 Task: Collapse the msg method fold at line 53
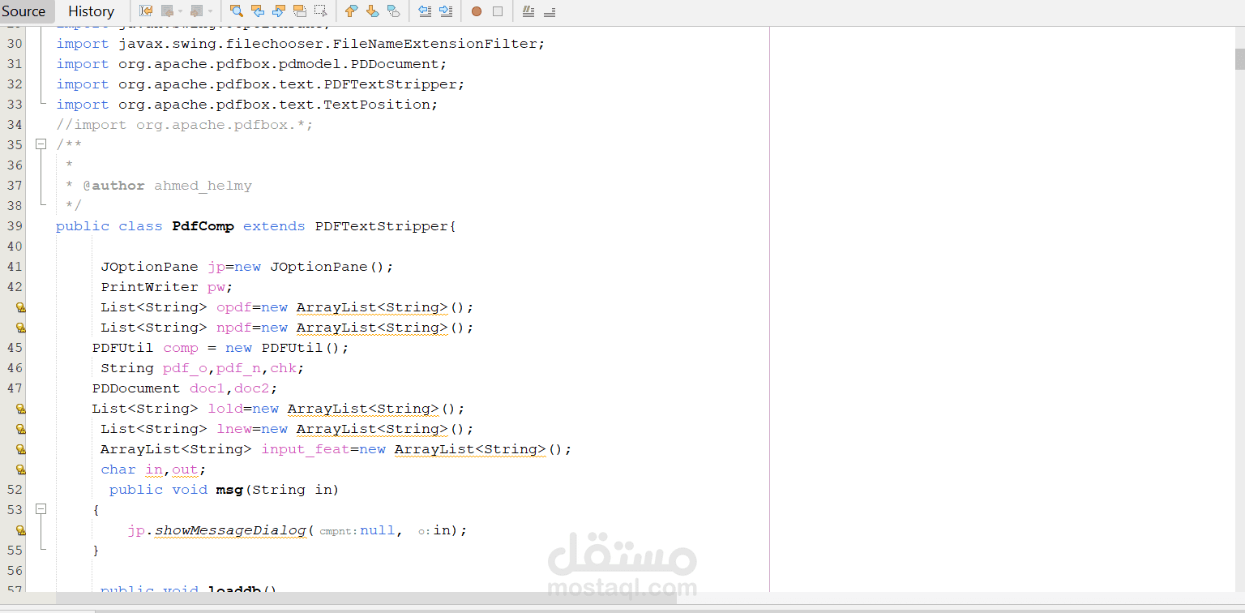(x=41, y=509)
